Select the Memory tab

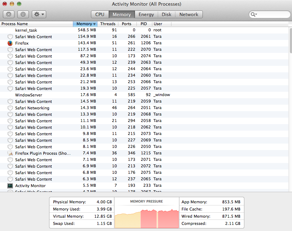pos(122,14)
